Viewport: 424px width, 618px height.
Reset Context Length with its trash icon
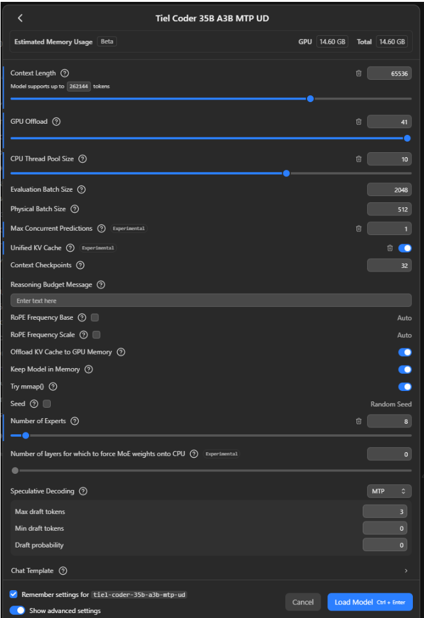358,74
